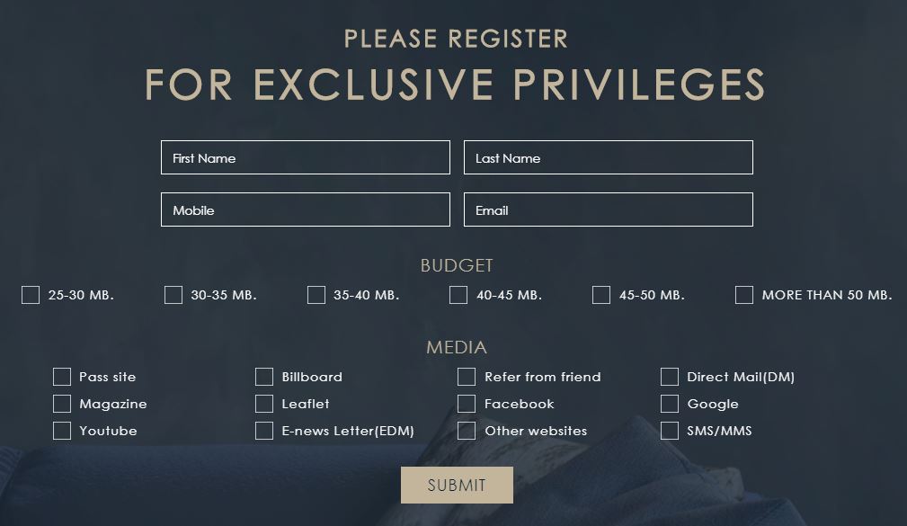The height and width of the screenshot is (526, 907).
Task: Click the First Name input field
Action: click(305, 157)
